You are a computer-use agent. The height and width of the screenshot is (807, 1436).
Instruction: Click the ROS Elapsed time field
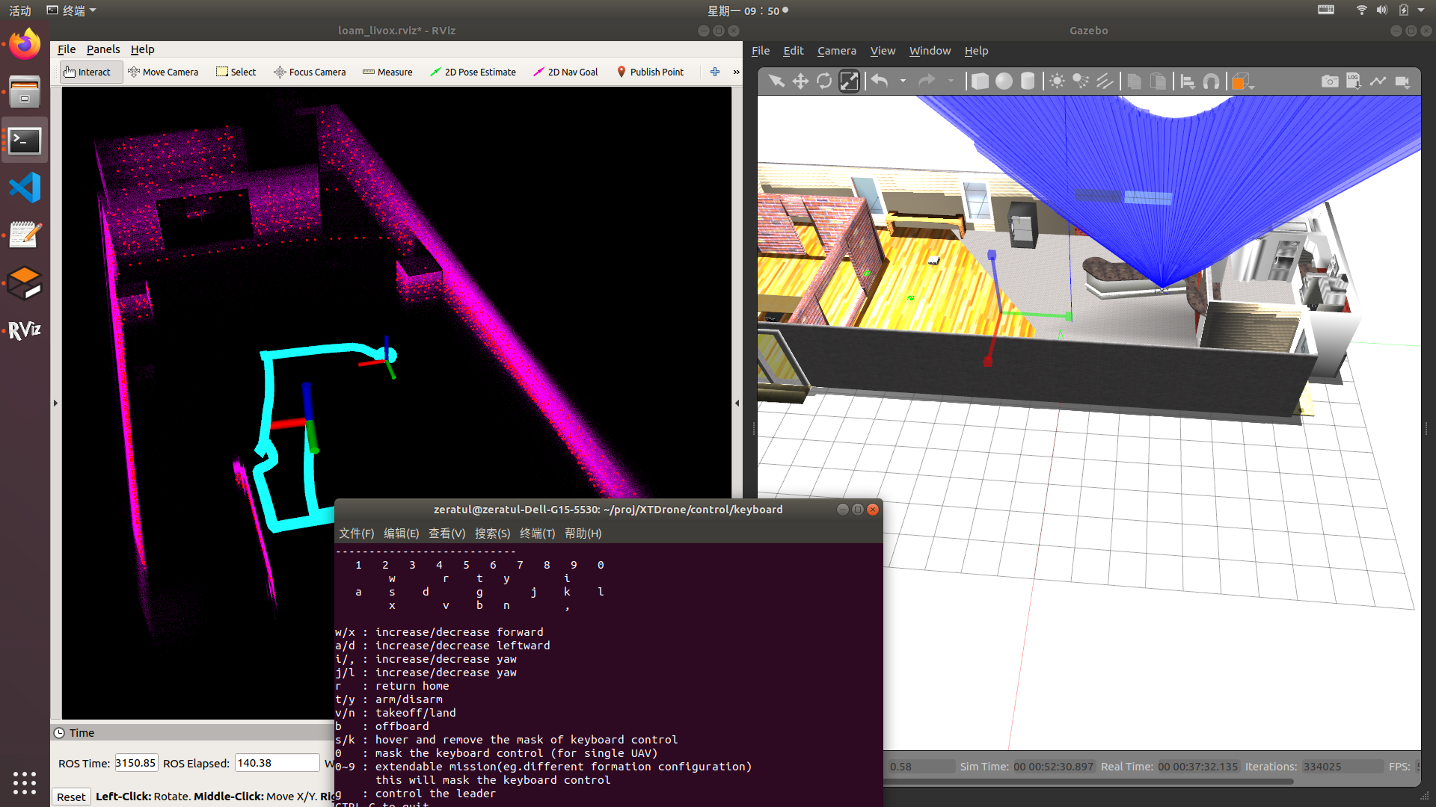click(277, 763)
